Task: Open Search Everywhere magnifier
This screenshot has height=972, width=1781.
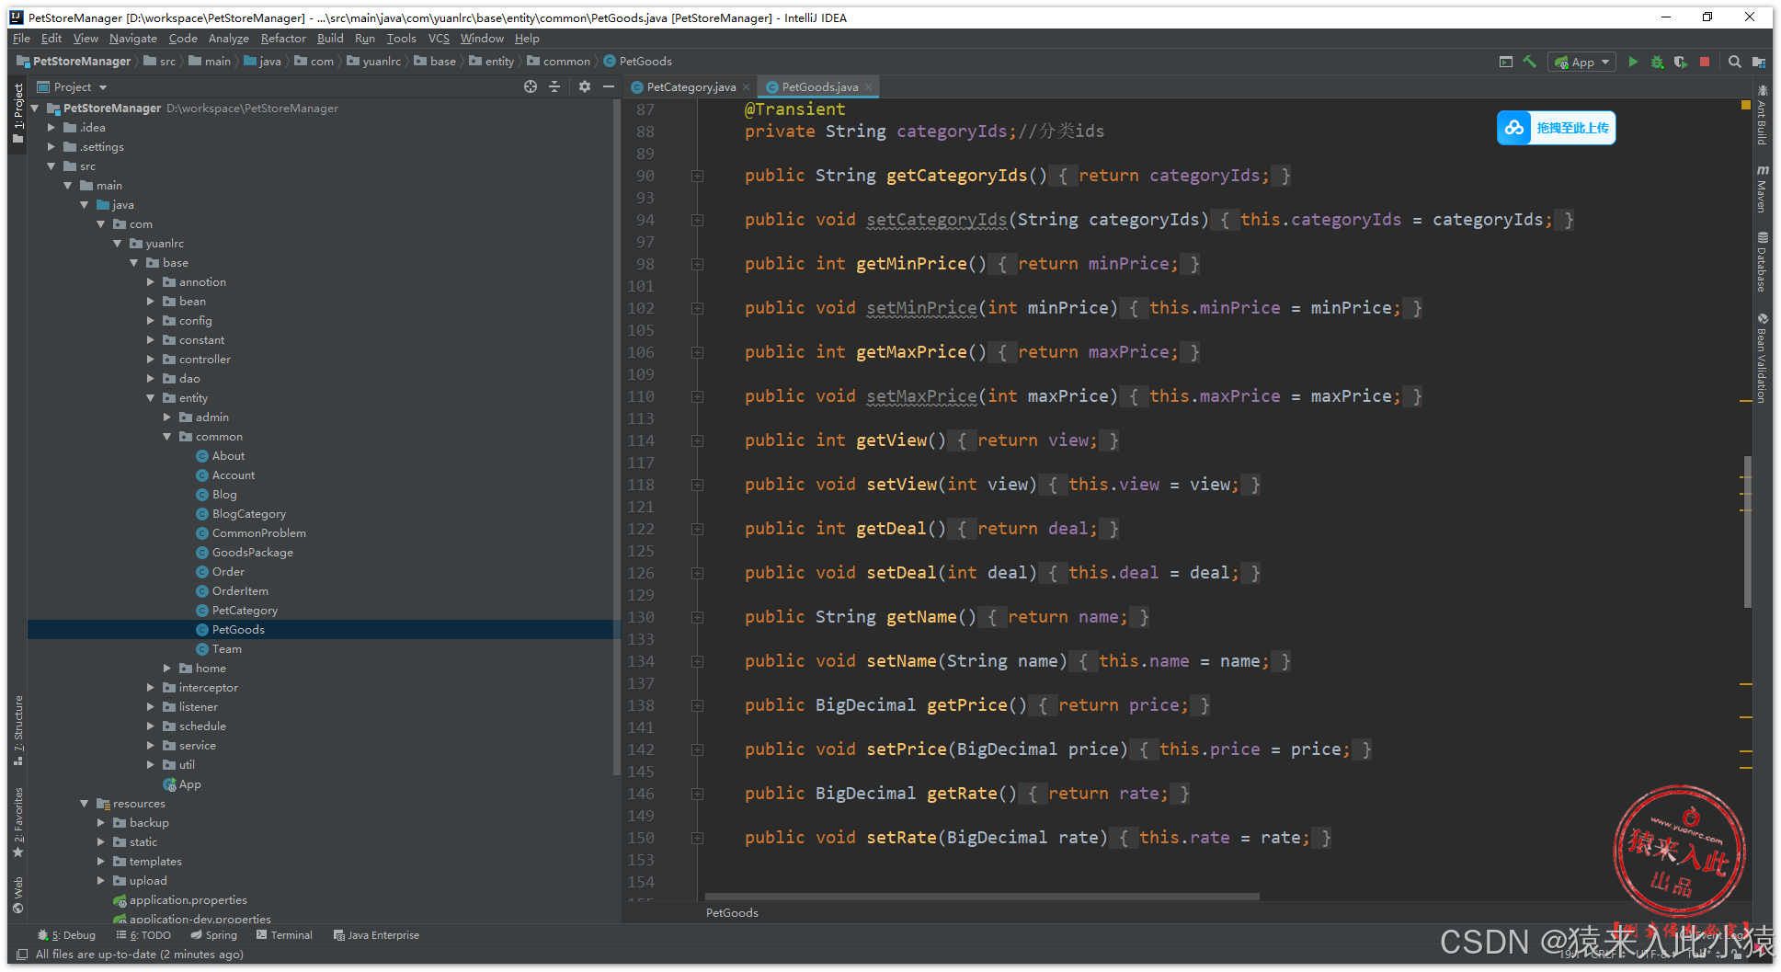Action: coord(1734,62)
